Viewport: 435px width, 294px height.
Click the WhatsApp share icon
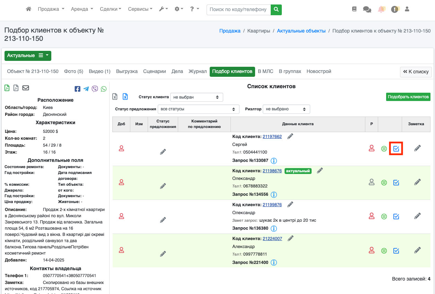(104, 89)
